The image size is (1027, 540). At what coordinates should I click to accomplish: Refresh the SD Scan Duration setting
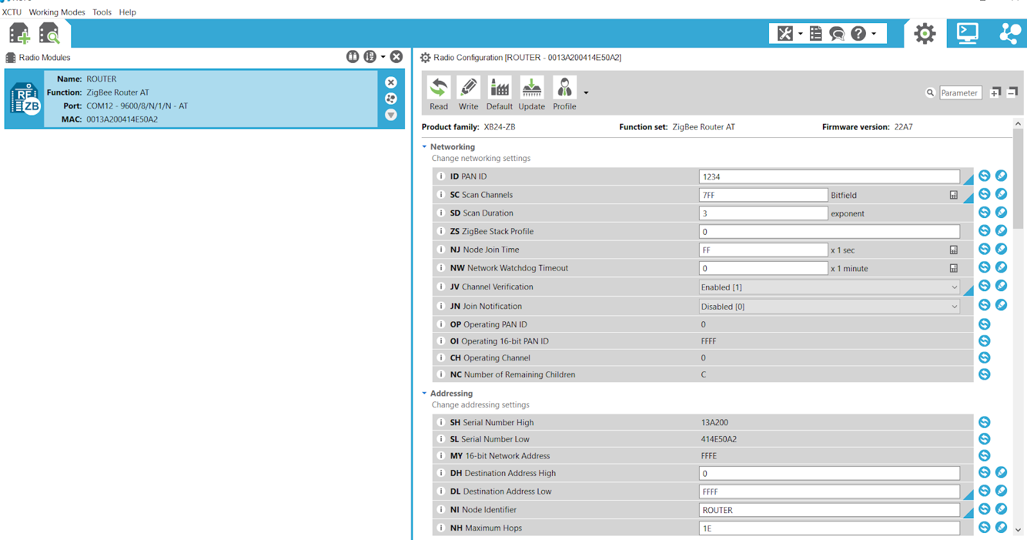(x=985, y=212)
